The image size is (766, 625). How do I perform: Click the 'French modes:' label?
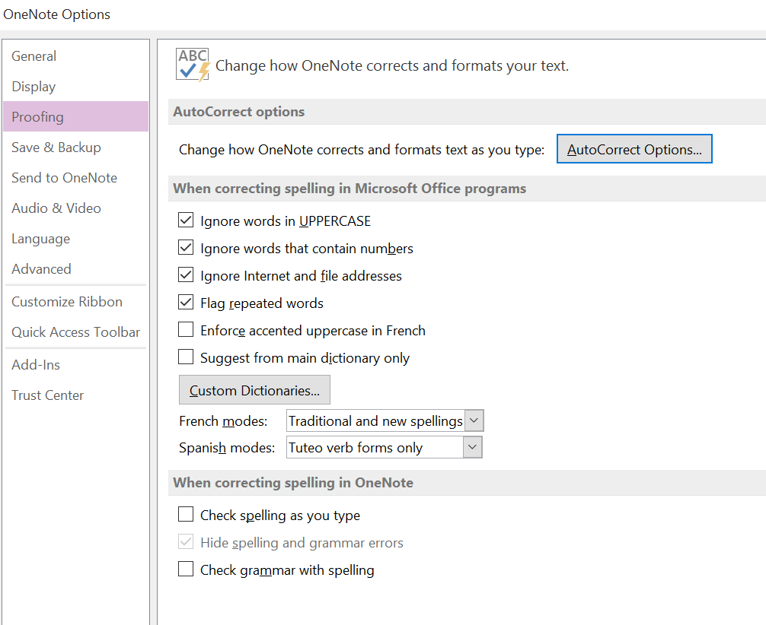223,421
